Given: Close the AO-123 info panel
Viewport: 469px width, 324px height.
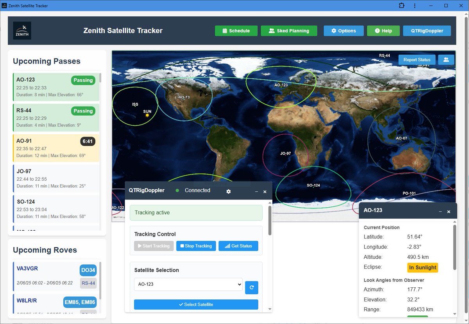Looking at the screenshot, I should (449, 212).
